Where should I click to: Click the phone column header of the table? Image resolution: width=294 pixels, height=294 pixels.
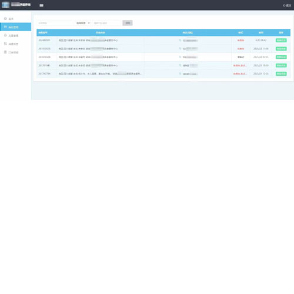188,32
